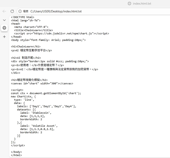Click the "label: 'Stablecoin'," line
Image resolution: width=170 pixels, height=158 pixels.
[x=36, y=113]
